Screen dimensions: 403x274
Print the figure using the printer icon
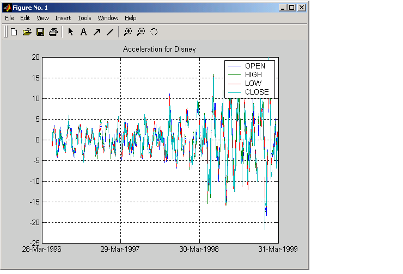(53, 32)
